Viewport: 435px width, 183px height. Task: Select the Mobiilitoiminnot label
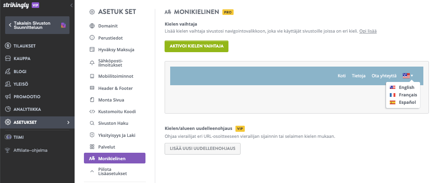[116, 76]
